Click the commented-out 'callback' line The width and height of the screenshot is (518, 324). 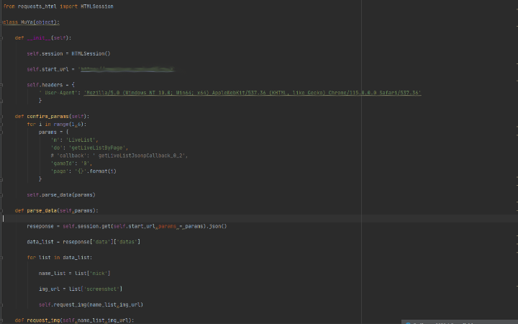coord(119,156)
